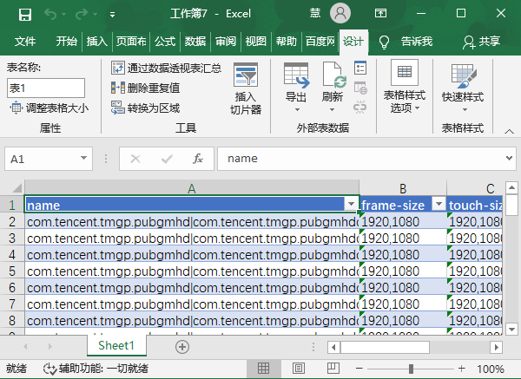Open the name column filter dropdown
Screen dimensions: 521x379
[351, 205]
